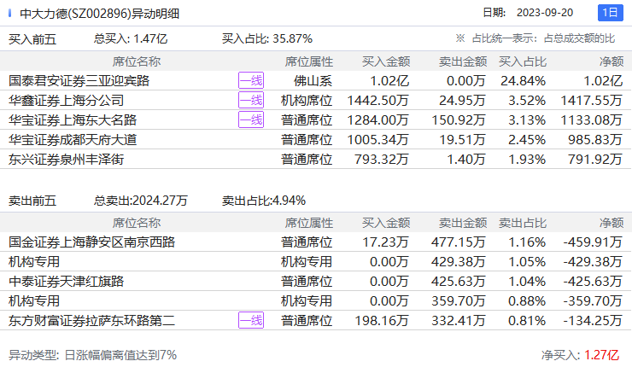Click the 1日 period button
Image resolution: width=632 pixels, height=367 pixels.
tap(610, 13)
